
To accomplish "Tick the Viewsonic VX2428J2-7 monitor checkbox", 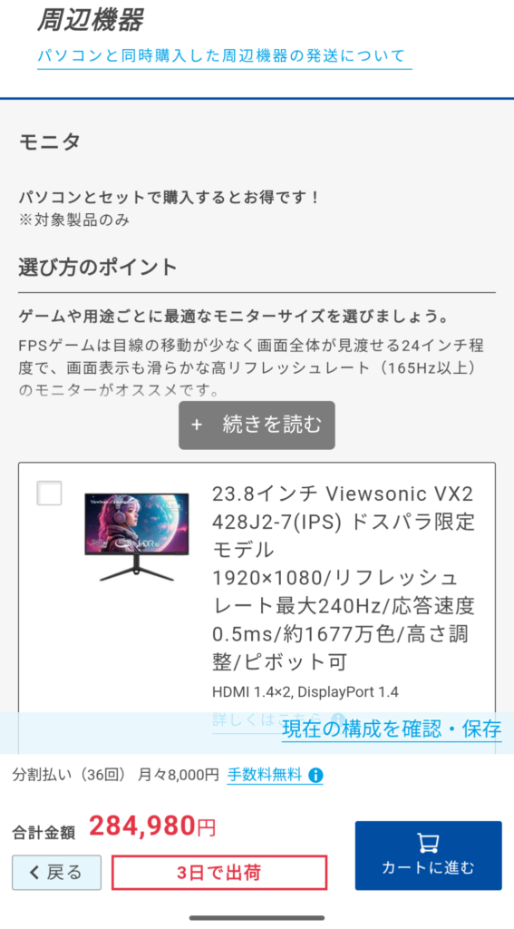I will [x=49, y=493].
